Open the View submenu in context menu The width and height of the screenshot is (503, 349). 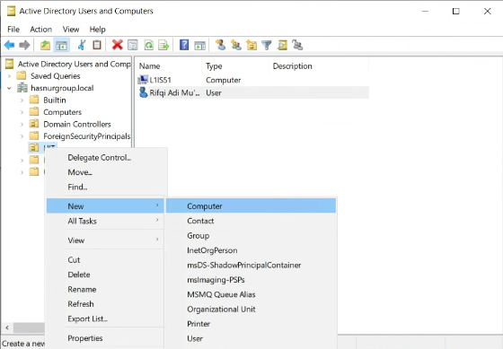tap(105, 240)
